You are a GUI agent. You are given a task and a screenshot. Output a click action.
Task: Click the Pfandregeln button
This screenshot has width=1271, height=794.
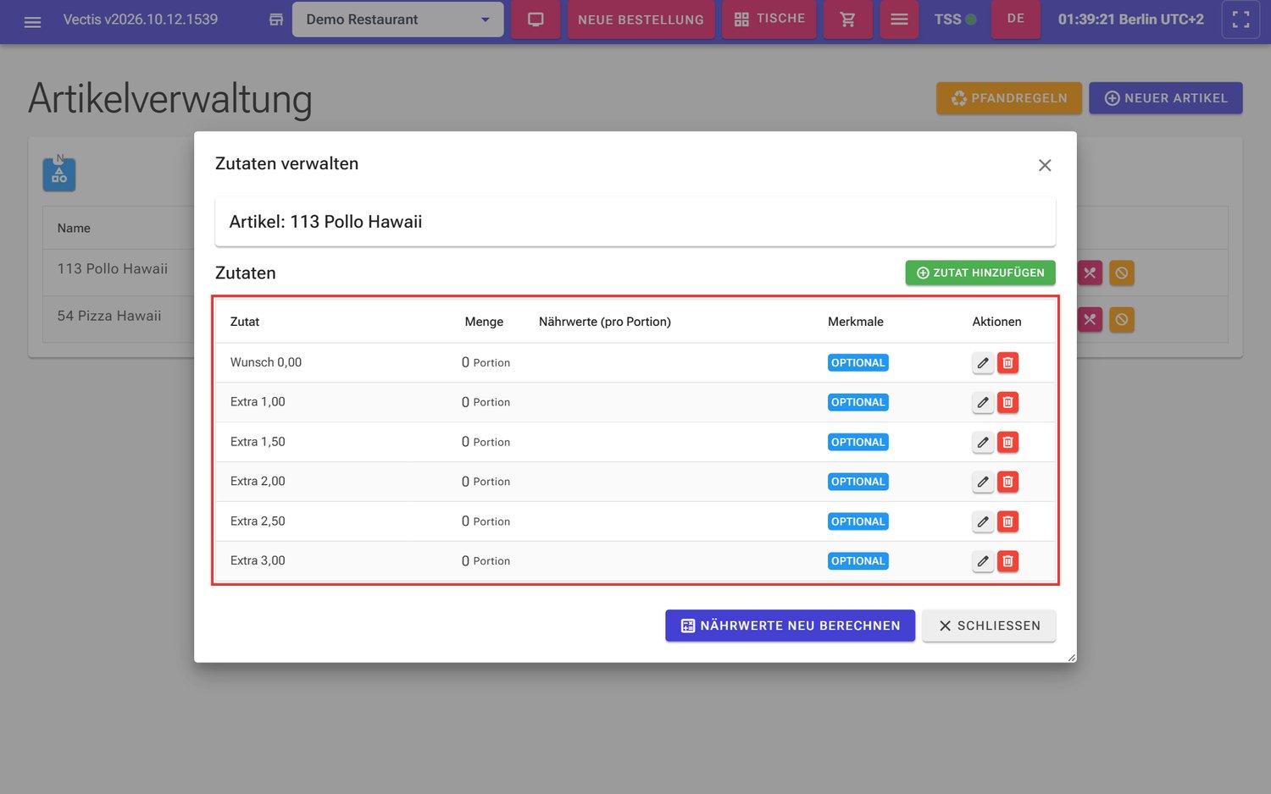(1009, 98)
